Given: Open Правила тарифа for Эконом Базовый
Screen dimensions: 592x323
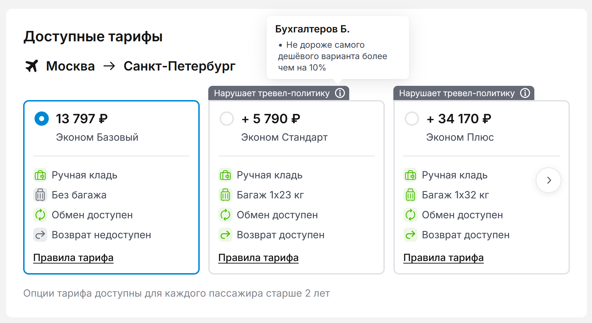Looking at the screenshot, I should 73,257.
